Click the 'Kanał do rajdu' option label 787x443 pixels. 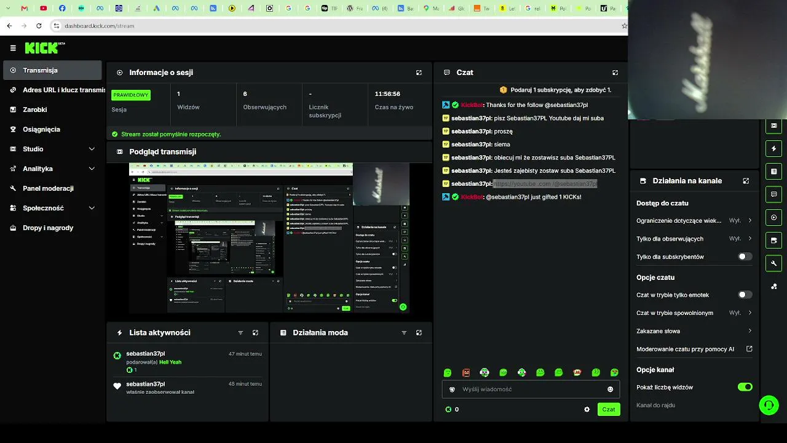656,405
